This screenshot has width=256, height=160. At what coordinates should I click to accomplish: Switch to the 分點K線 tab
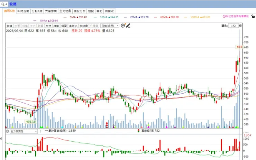pos(37,11)
